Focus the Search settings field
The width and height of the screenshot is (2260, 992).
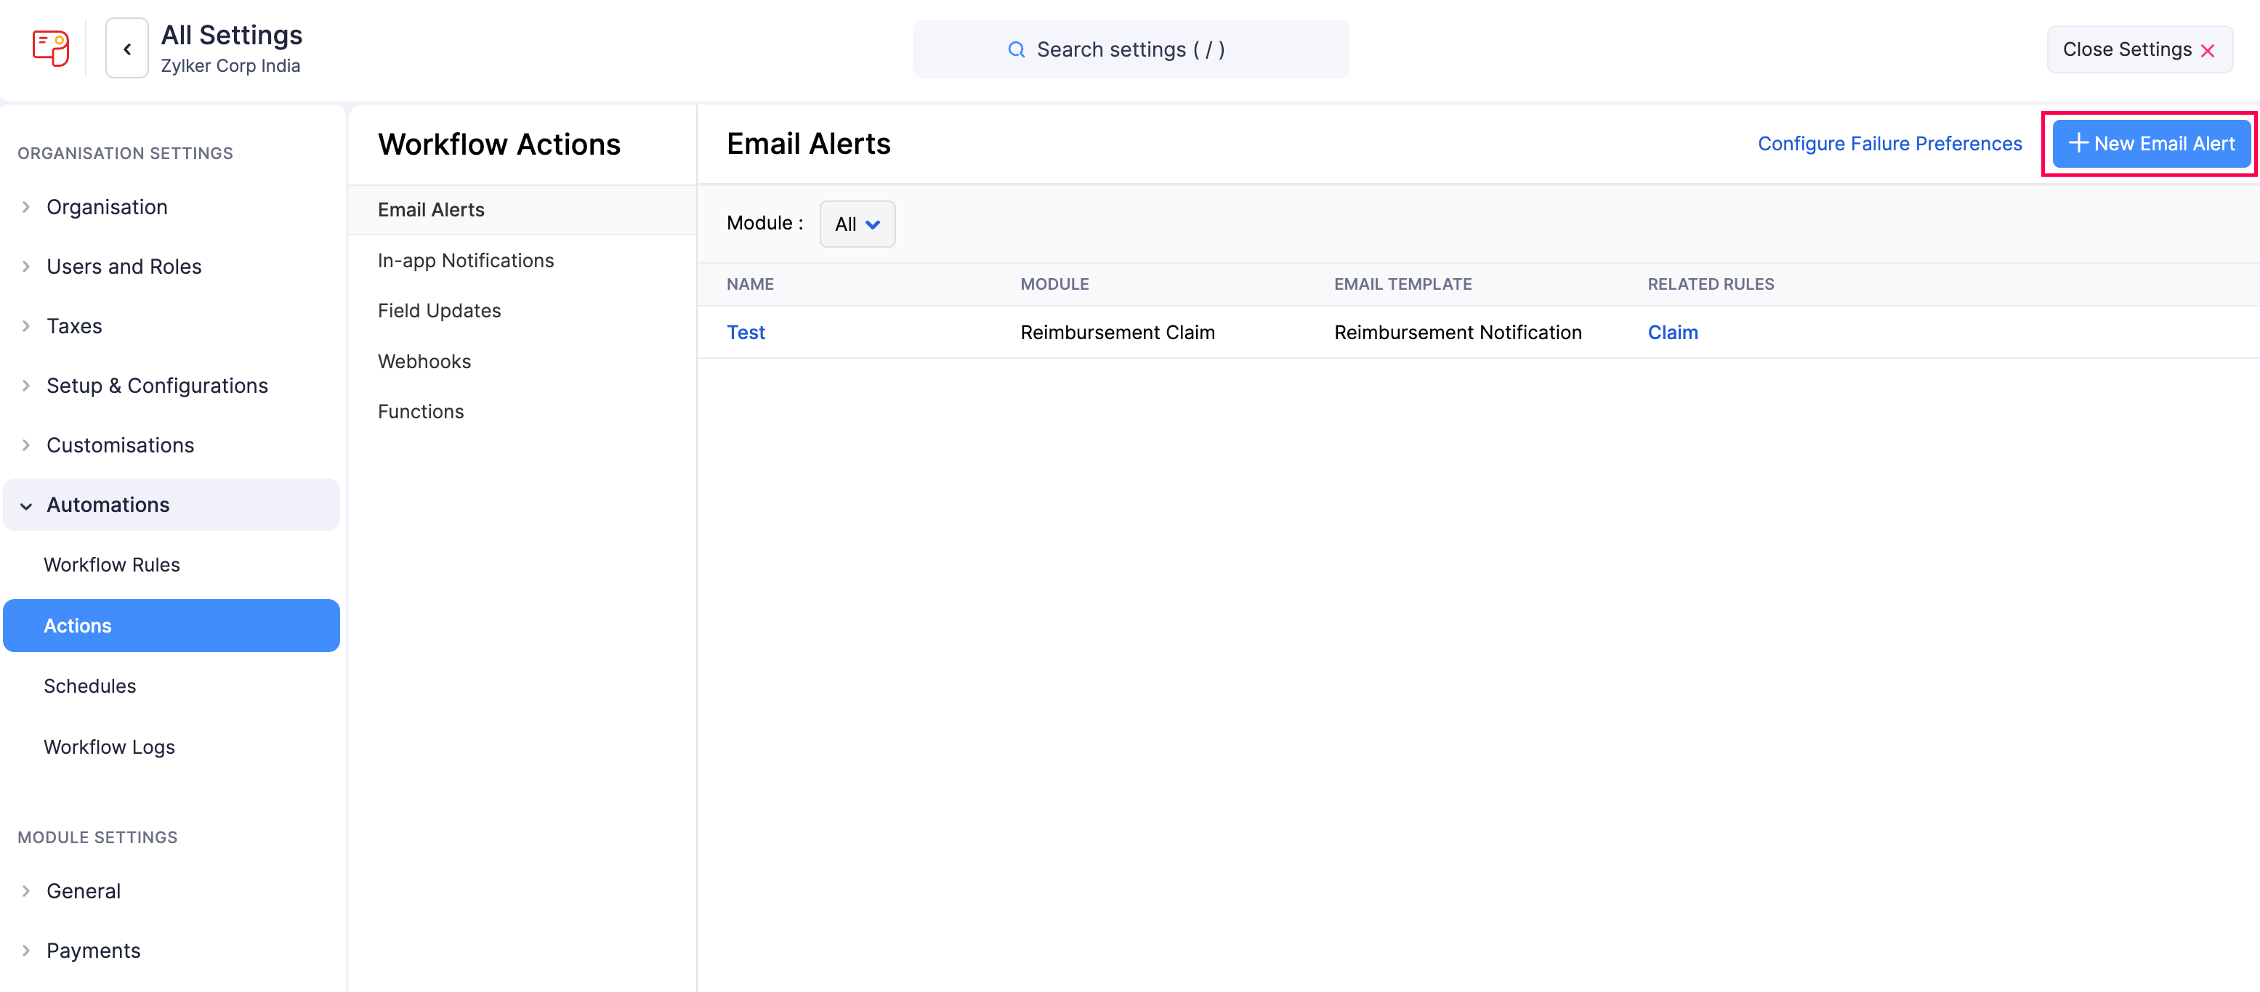click(x=1131, y=49)
